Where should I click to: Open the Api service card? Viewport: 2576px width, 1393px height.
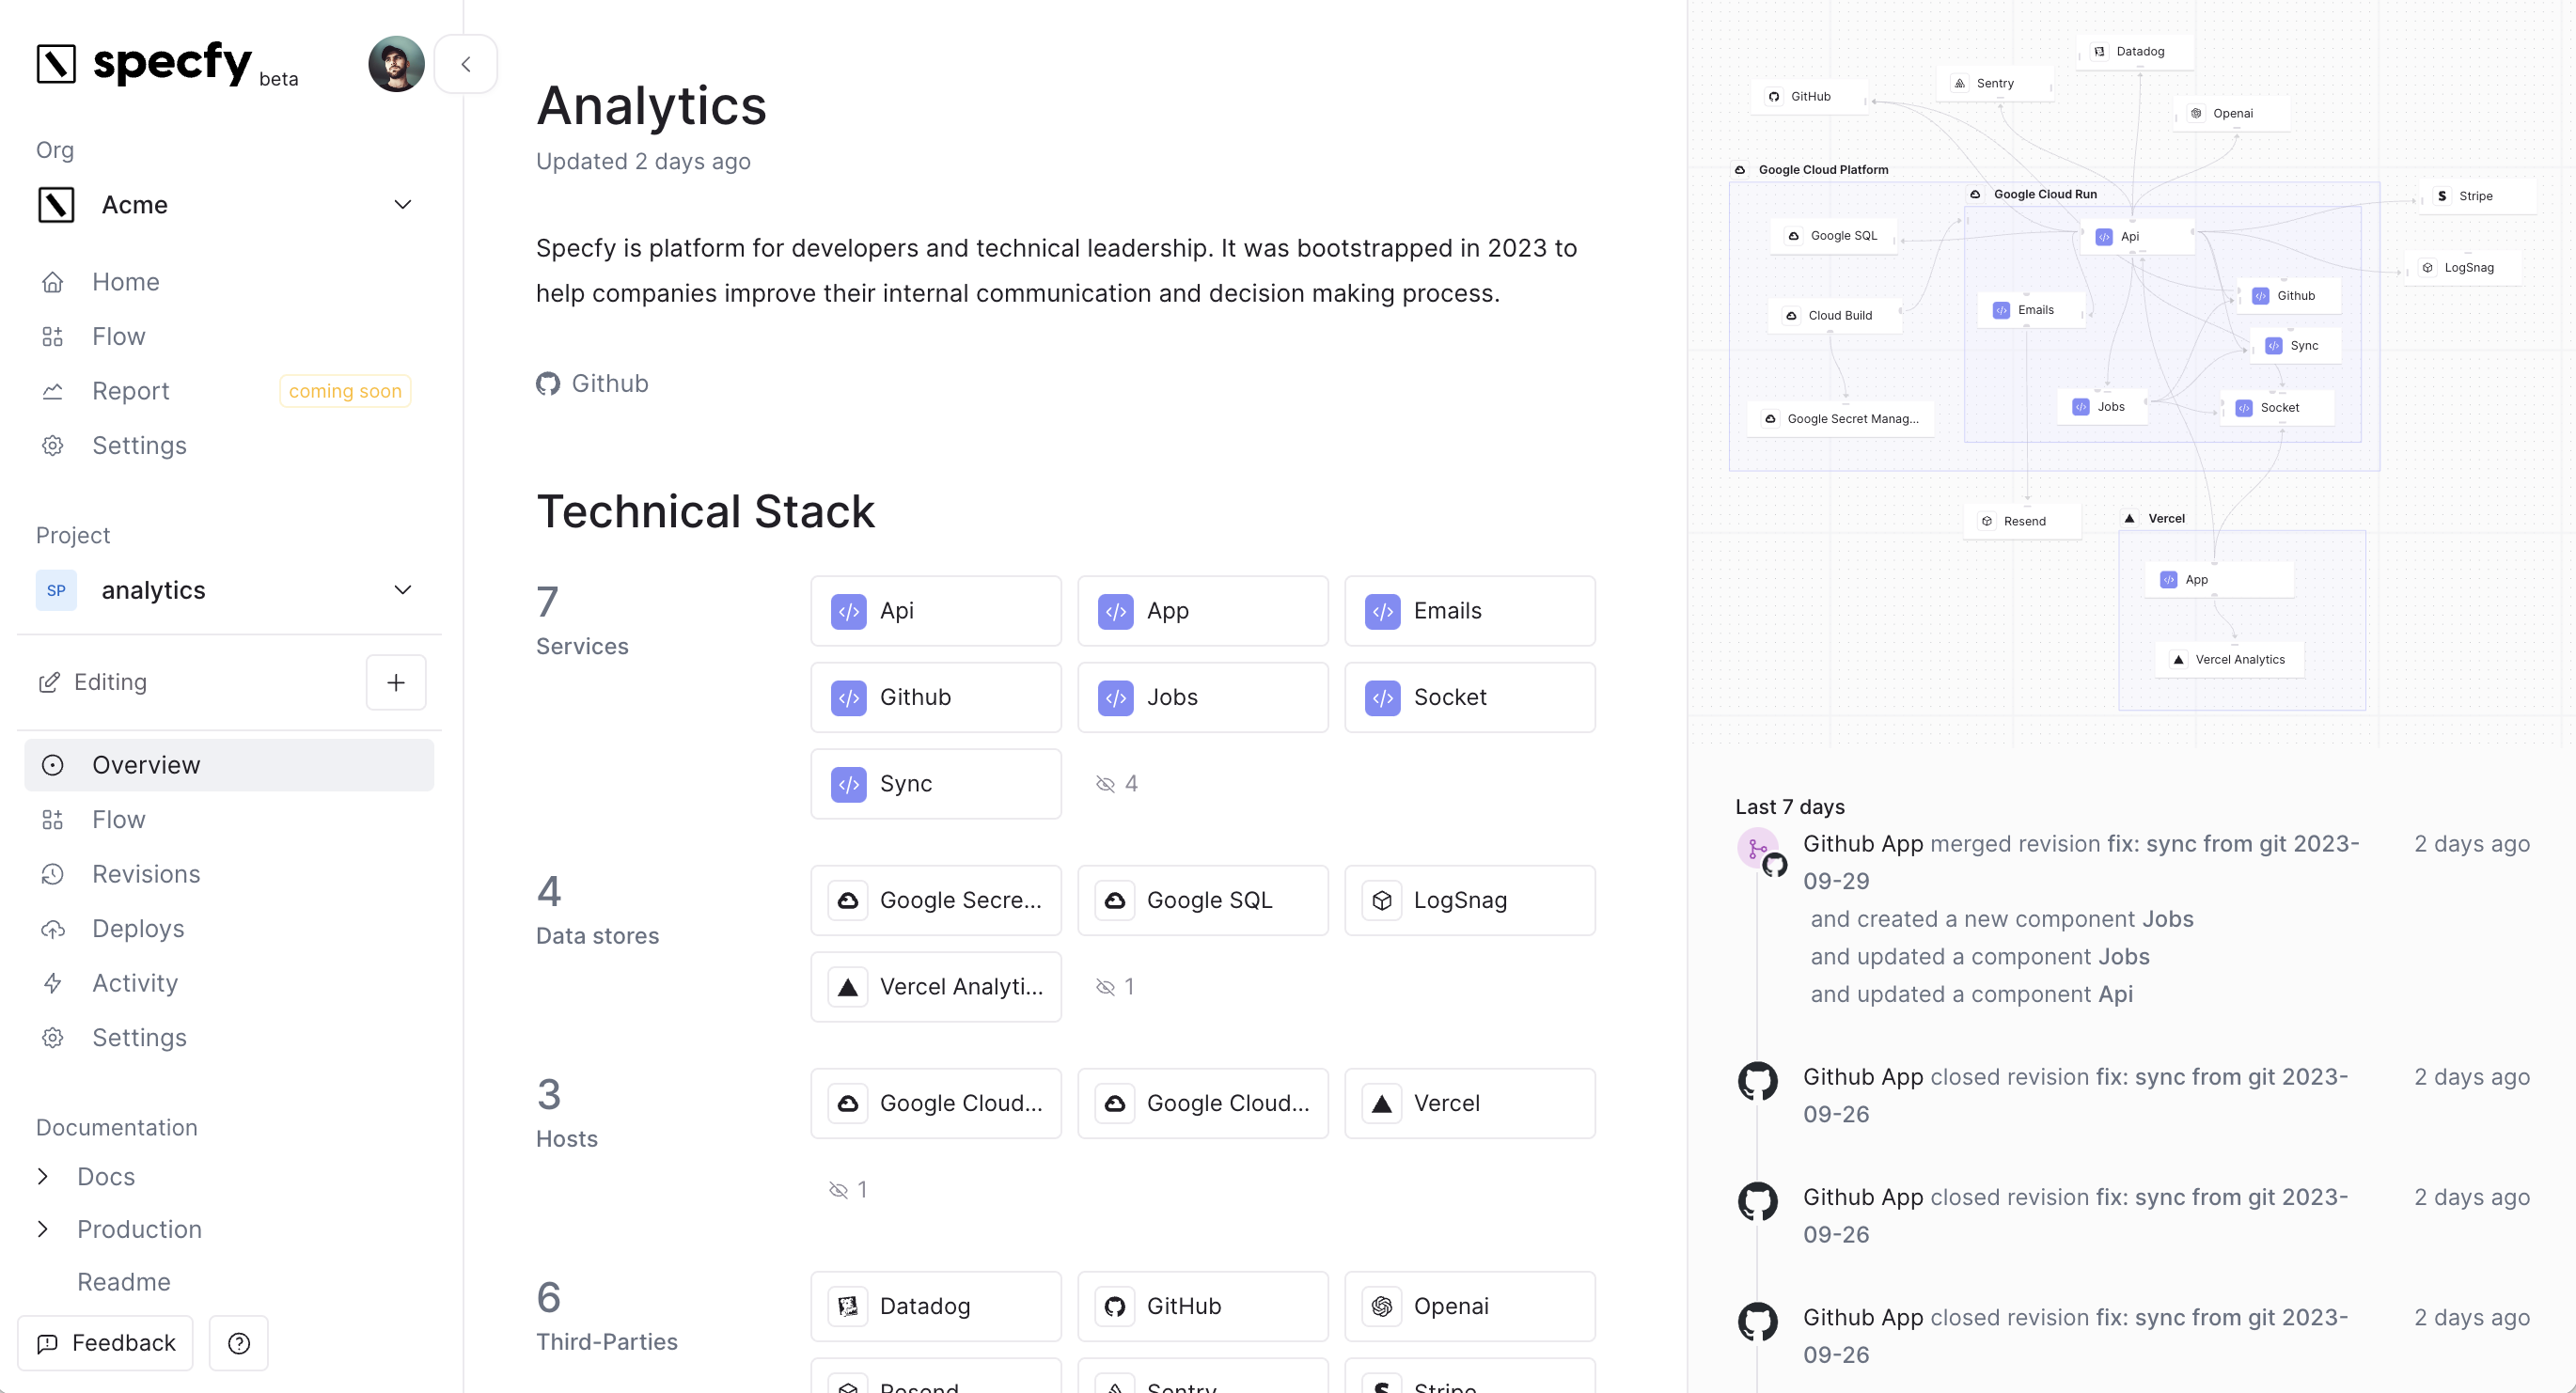point(936,611)
